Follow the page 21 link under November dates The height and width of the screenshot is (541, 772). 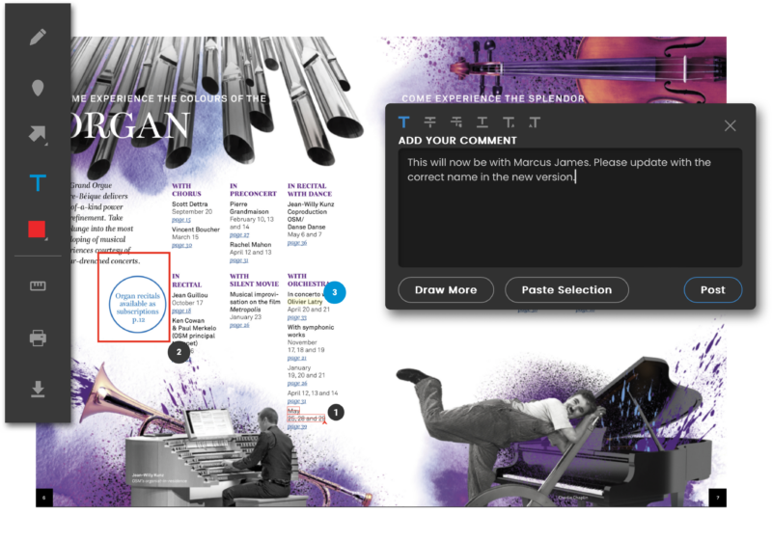pyautogui.click(x=297, y=358)
